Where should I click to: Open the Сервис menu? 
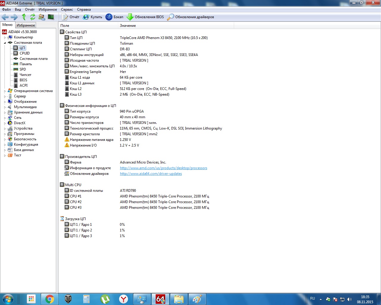click(67, 10)
